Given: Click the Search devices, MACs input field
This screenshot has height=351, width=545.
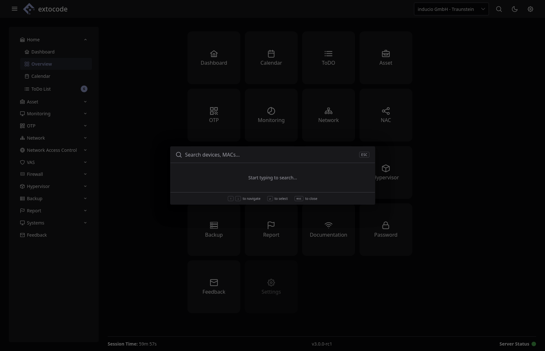Looking at the screenshot, I should point(269,155).
